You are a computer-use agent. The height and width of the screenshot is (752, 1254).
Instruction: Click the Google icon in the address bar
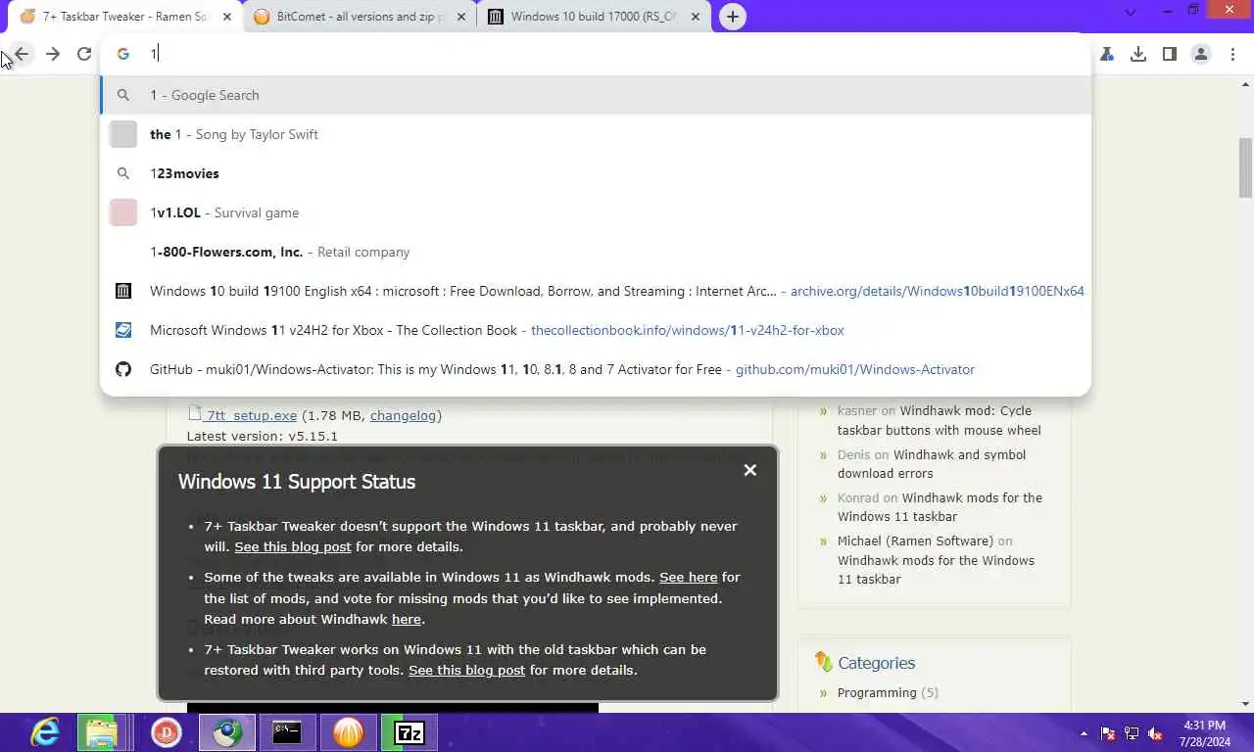click(x=123, y=54)
